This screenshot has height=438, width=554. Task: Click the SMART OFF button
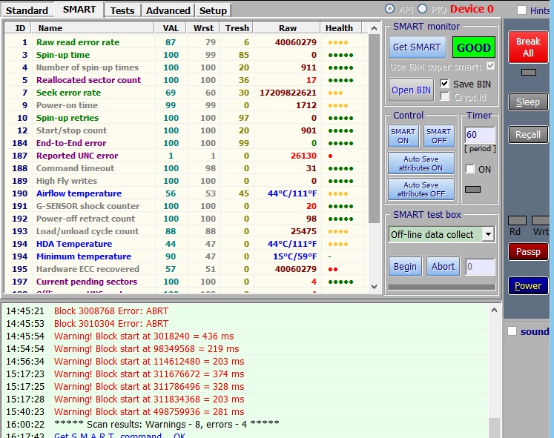(438, 136)
